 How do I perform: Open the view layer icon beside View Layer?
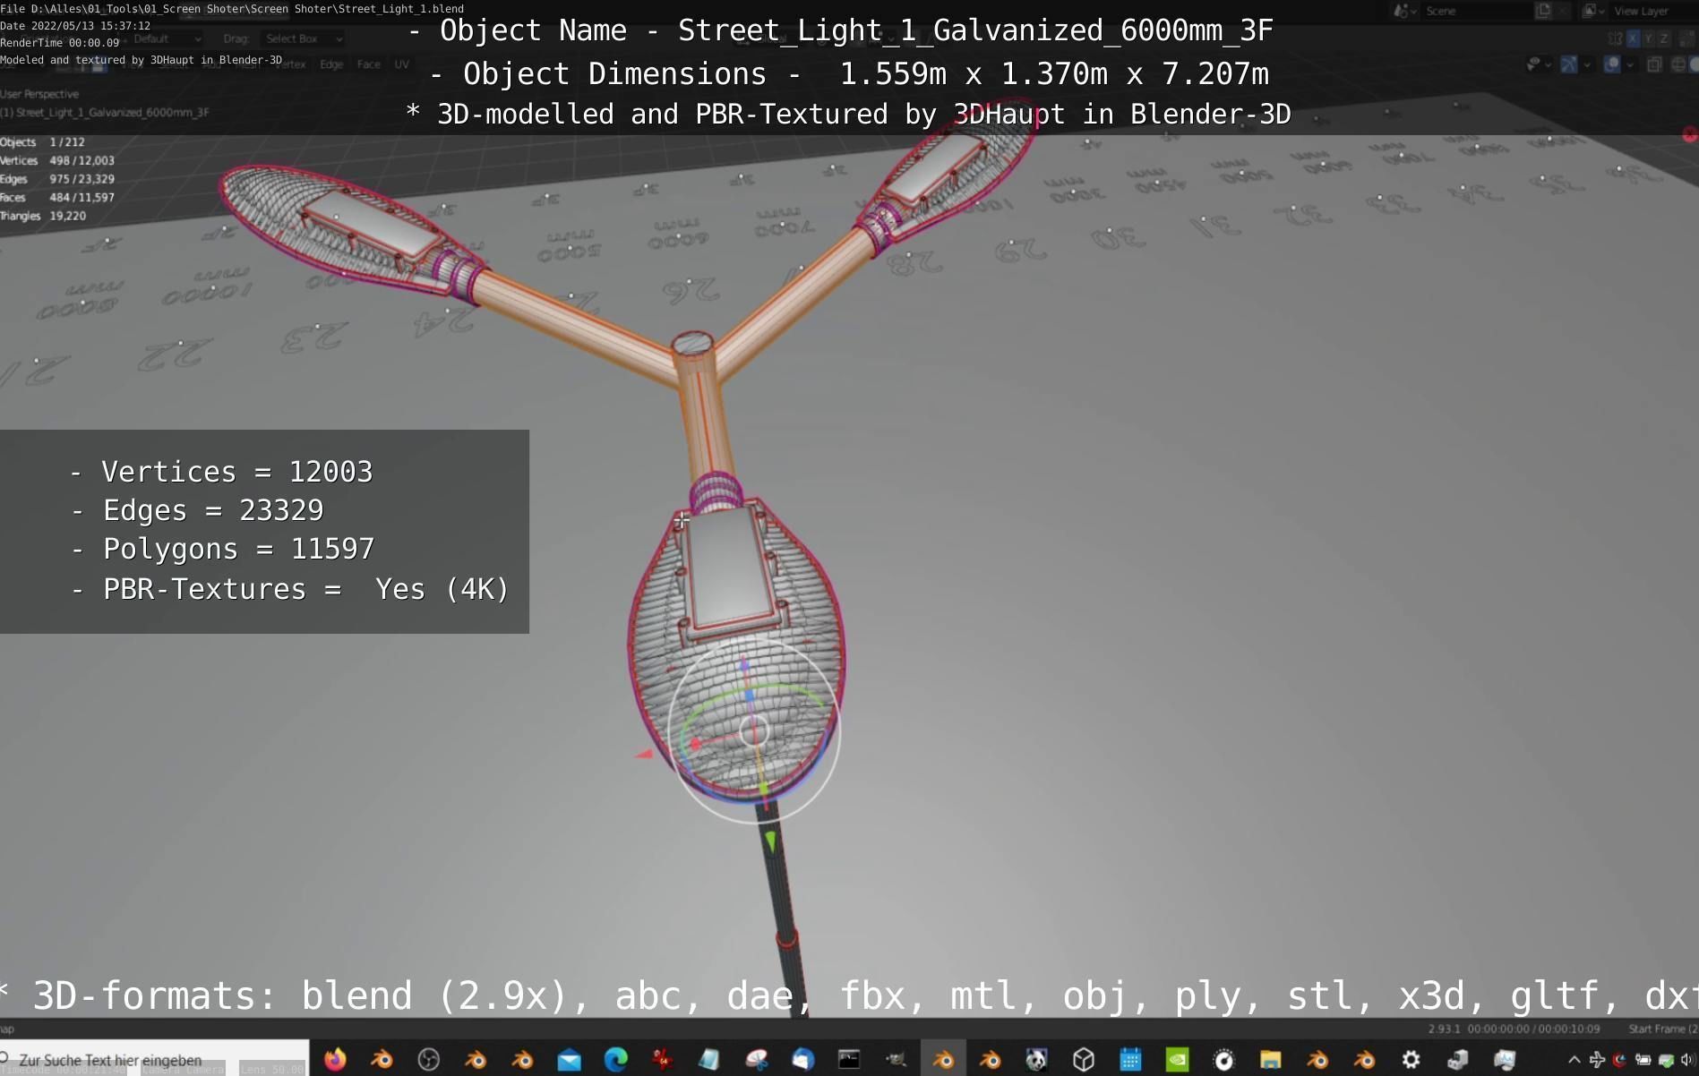[1592, 11]
